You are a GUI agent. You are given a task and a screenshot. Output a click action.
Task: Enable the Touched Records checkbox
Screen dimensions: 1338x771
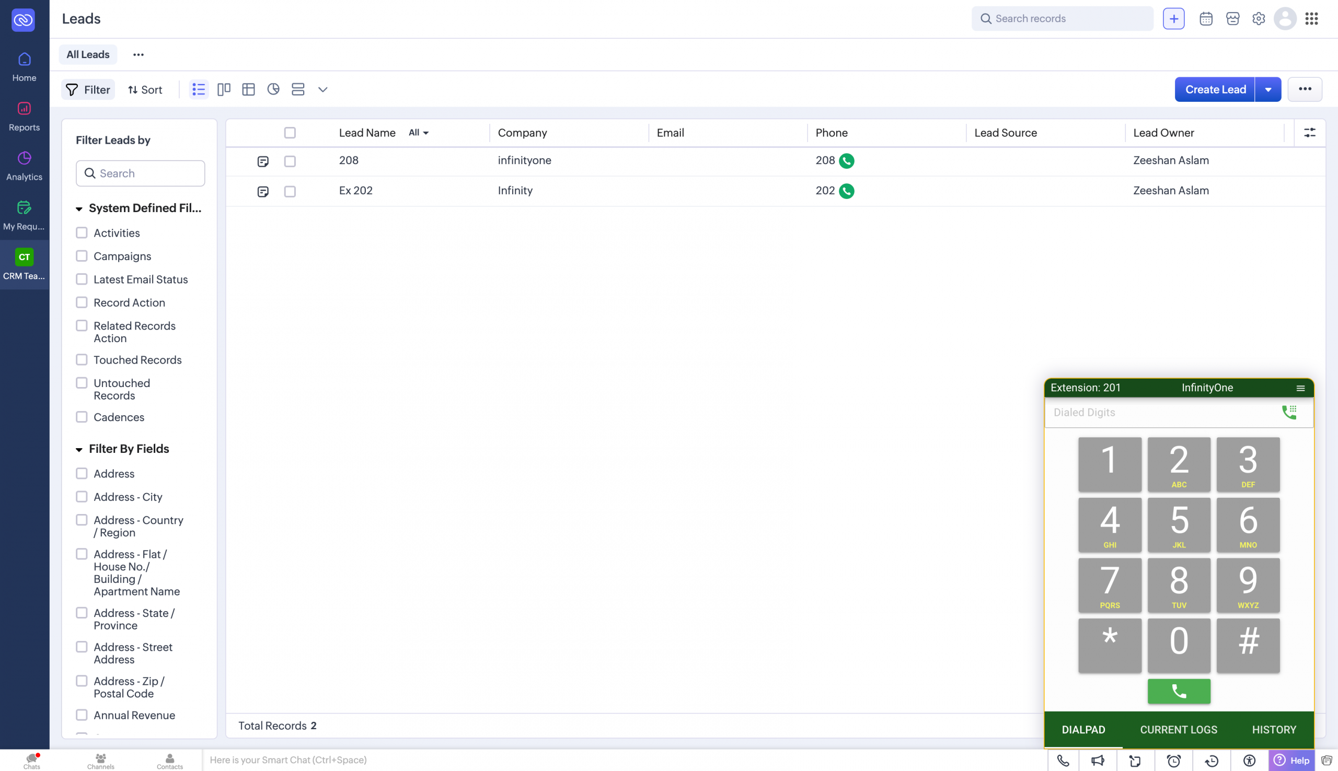pyautogui.click(x=82, y=360)
